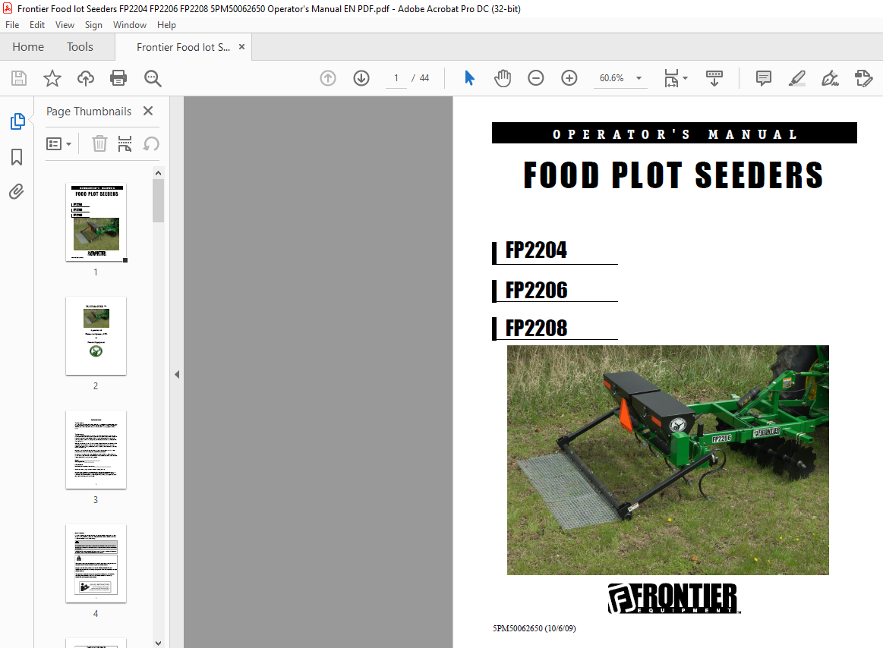Select page 1 thumbnail
This screenshot has height=648, width=883.
point(96,222)
